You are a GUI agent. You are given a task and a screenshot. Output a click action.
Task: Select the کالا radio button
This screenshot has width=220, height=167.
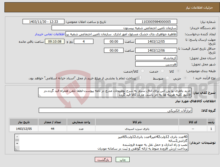178,71
